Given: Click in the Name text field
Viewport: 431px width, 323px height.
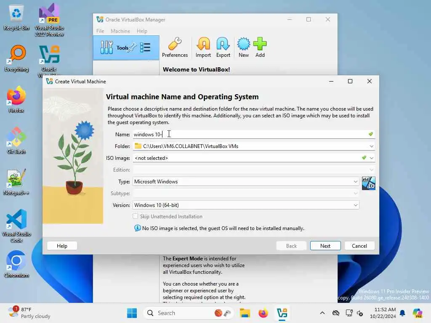Looking at the screenshot, I should (254, 134).
